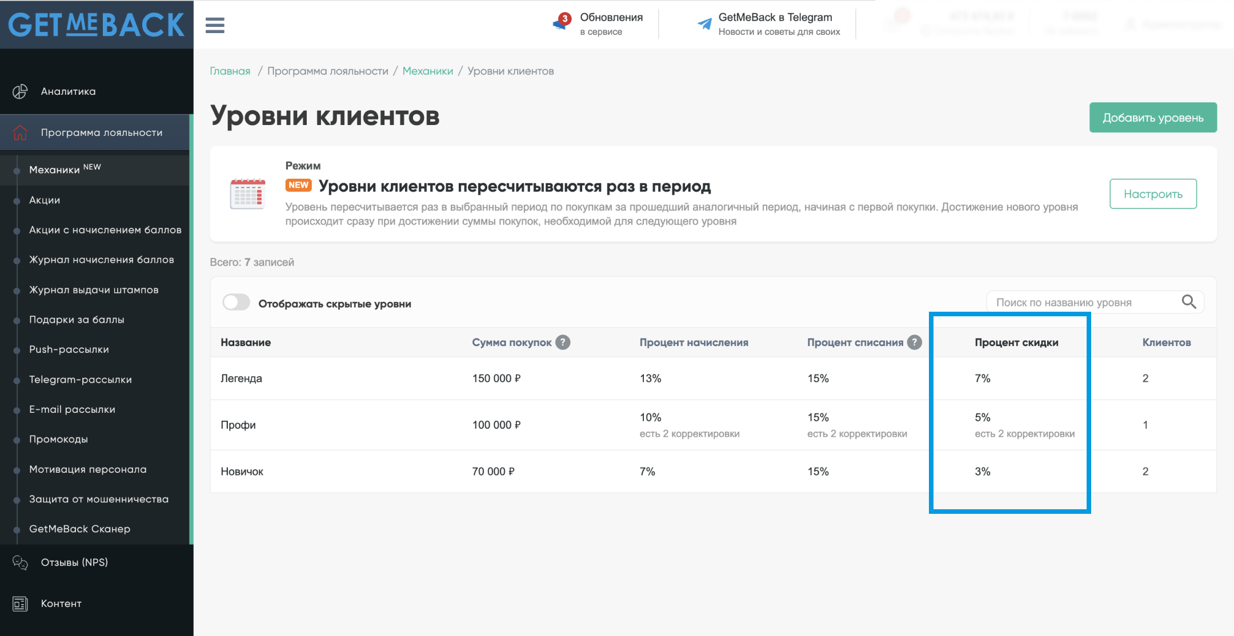
Task: Click the hamburger menu icon
Action: pyautogui.click(x=215, y=25)
